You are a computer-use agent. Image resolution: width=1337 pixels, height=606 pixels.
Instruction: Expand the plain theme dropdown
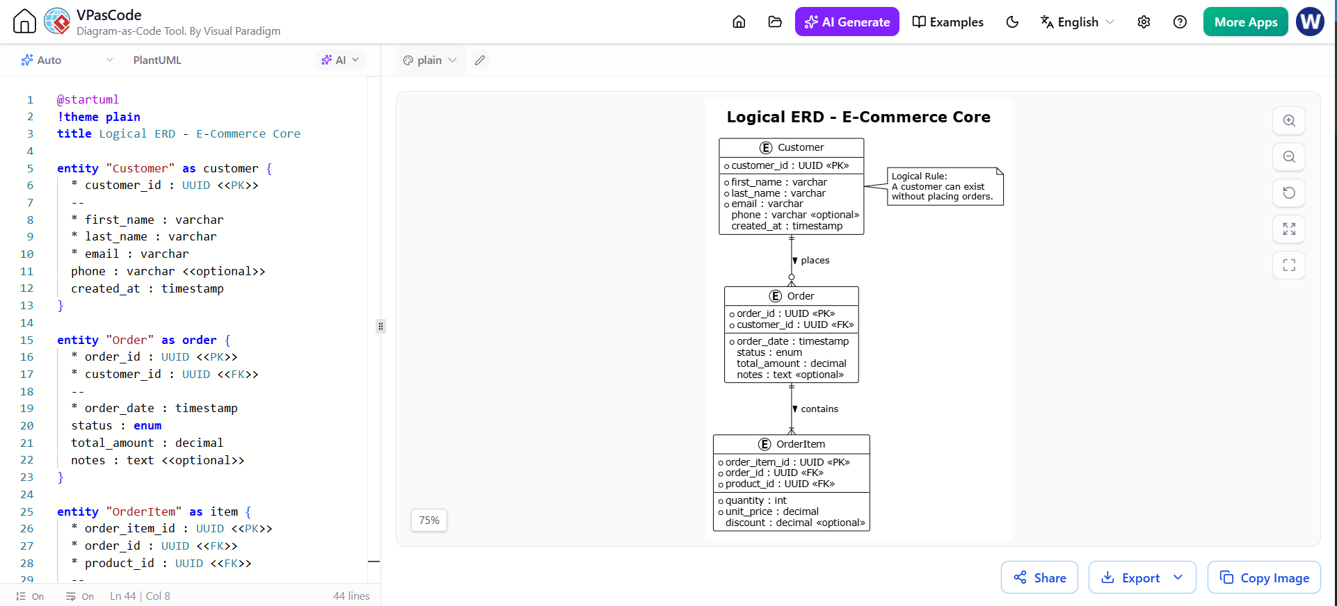point(430,60)
